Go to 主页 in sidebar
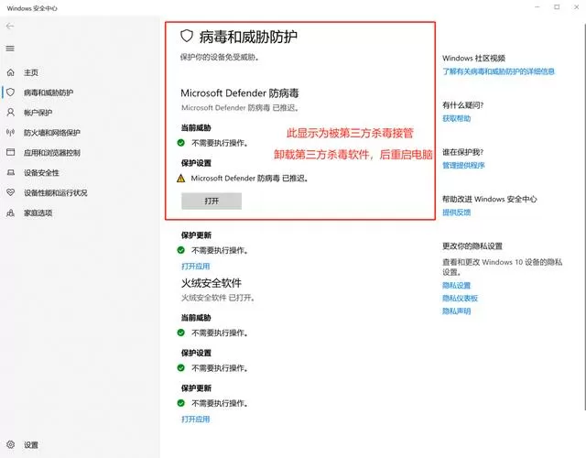Viewport: 586px width, 458px height. click(x=31, y=72)
